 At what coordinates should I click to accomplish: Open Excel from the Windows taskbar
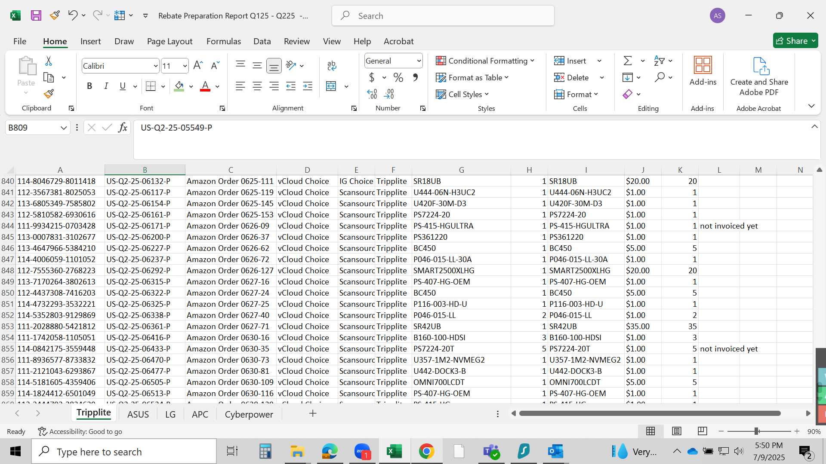click(394, 452)
